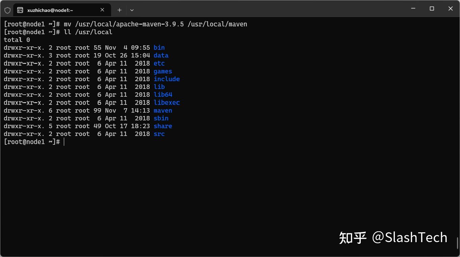Click the total 0 output line
Screen dimensions: 460x257
click(15, 40)
